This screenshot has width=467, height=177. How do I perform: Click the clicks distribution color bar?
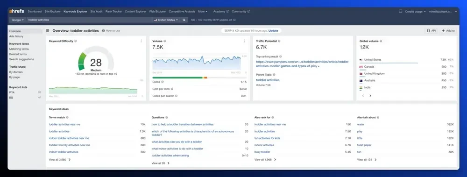point(199,78)
